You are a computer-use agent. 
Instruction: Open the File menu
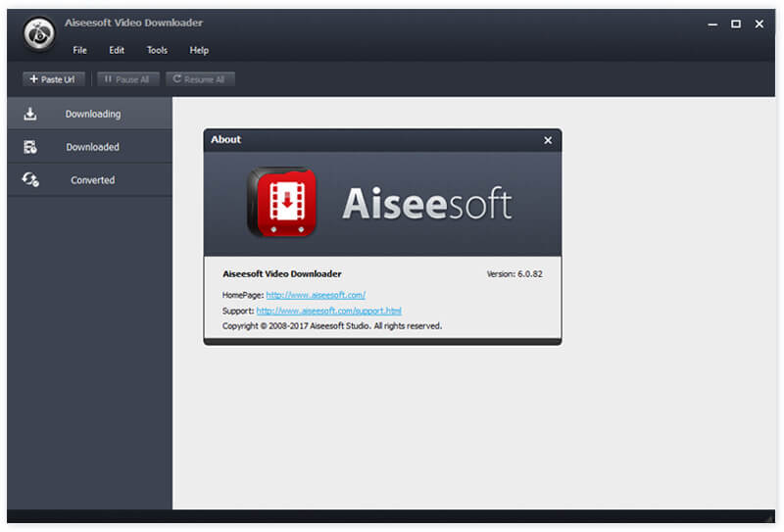pos(79,50)
